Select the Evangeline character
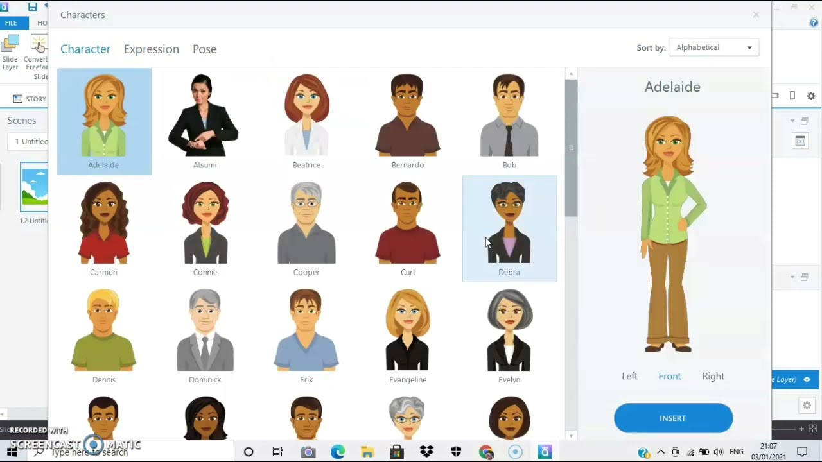 tap(408, 336)
